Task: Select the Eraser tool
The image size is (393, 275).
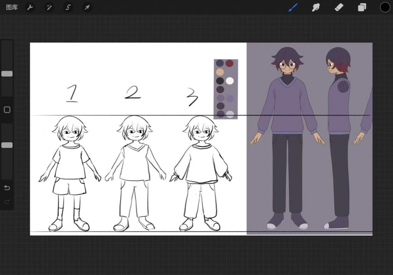Action: click(339, 7)
